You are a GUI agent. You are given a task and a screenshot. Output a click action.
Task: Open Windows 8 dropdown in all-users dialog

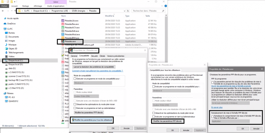point(171,91)
